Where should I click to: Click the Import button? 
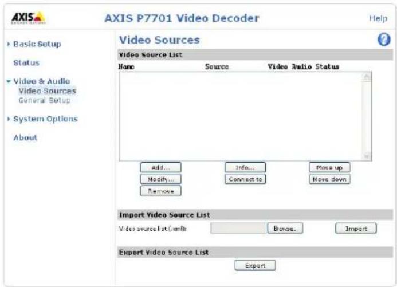pos(356,229)
